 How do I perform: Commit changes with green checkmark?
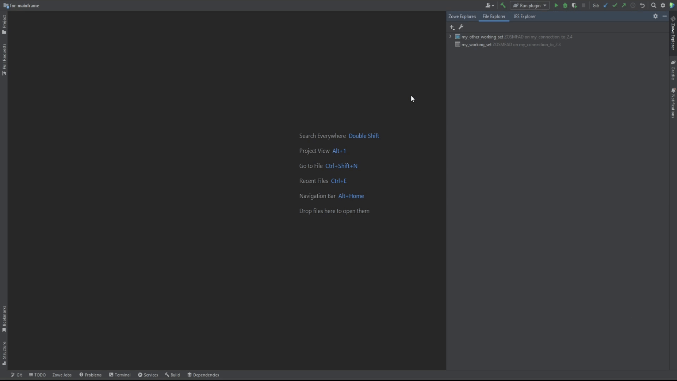615,6
